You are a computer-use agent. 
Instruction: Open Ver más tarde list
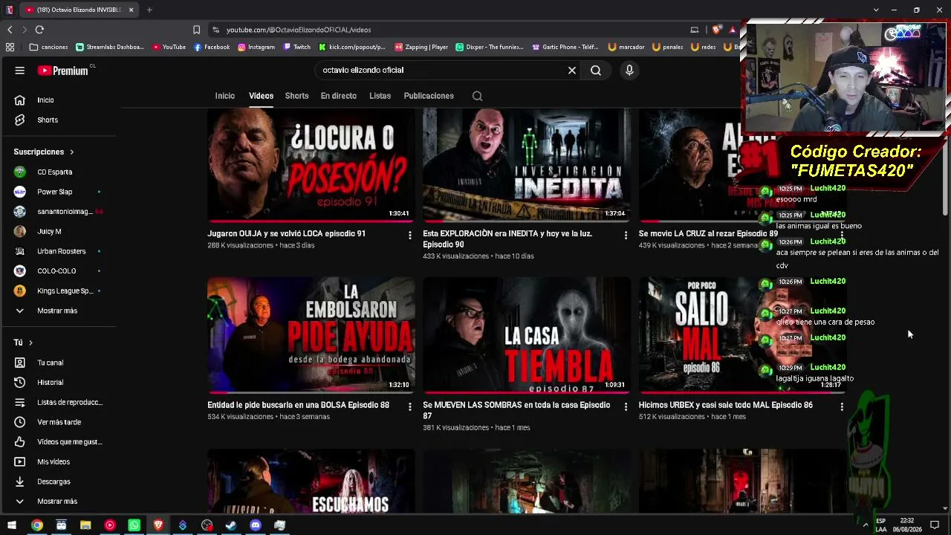(x=58, y=422)
